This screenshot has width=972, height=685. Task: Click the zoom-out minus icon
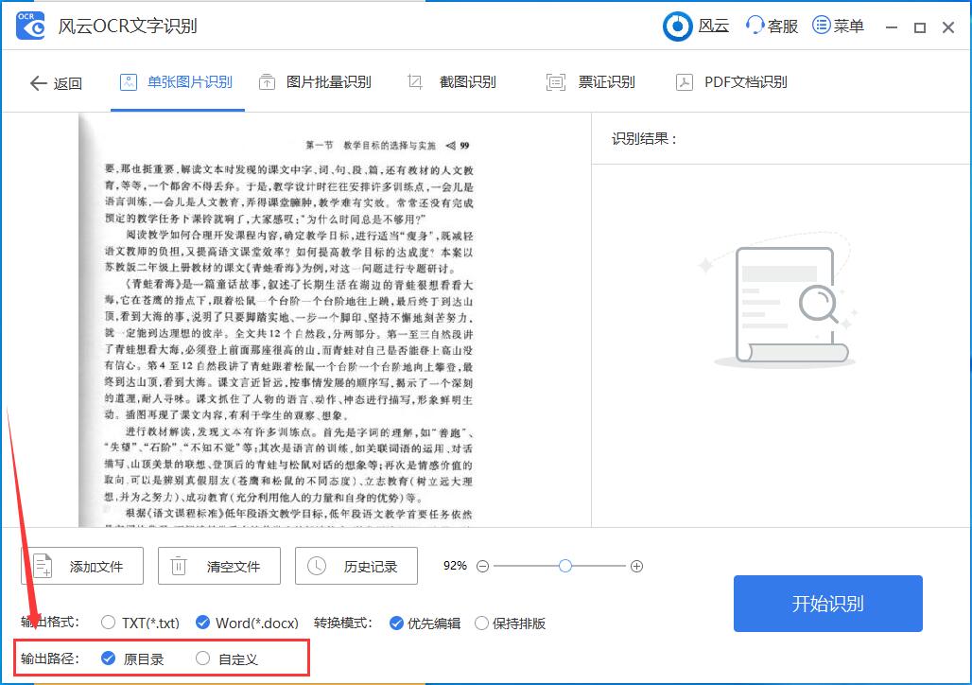tap(482, 565)
